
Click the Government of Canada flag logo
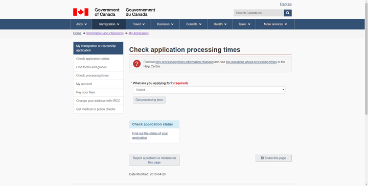pyautogui.click(x=81, y=12)
